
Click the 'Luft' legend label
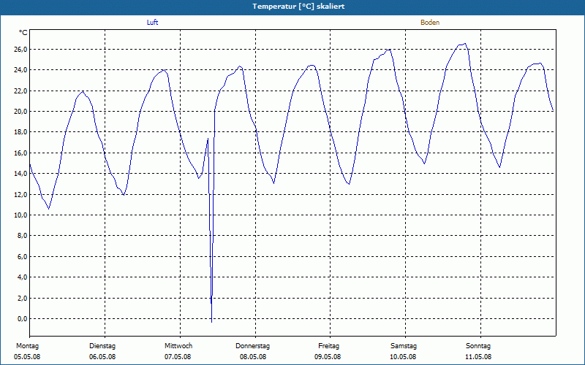(152, 23)
